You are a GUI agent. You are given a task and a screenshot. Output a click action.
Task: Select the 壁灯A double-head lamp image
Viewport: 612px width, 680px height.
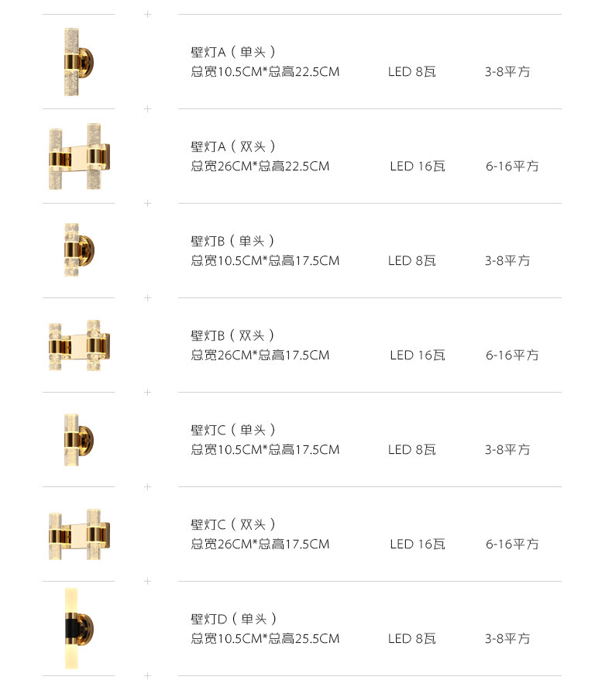pos(78,156)
